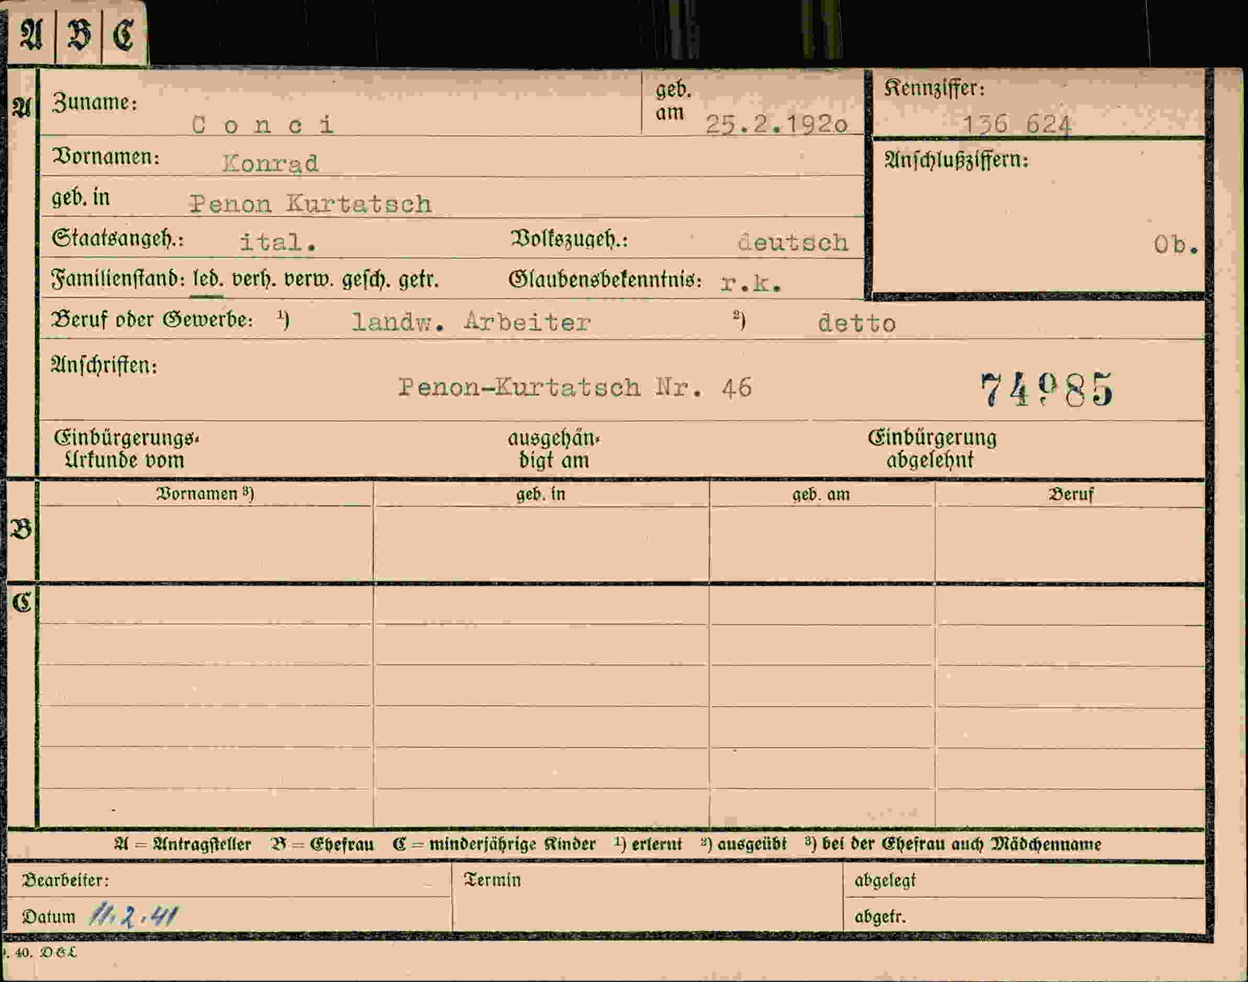Click the "Ob." notation under Anschlußziffern
Image resolution: width=1248 pixels, height=982 pixels.
[x=1176, y=246]
